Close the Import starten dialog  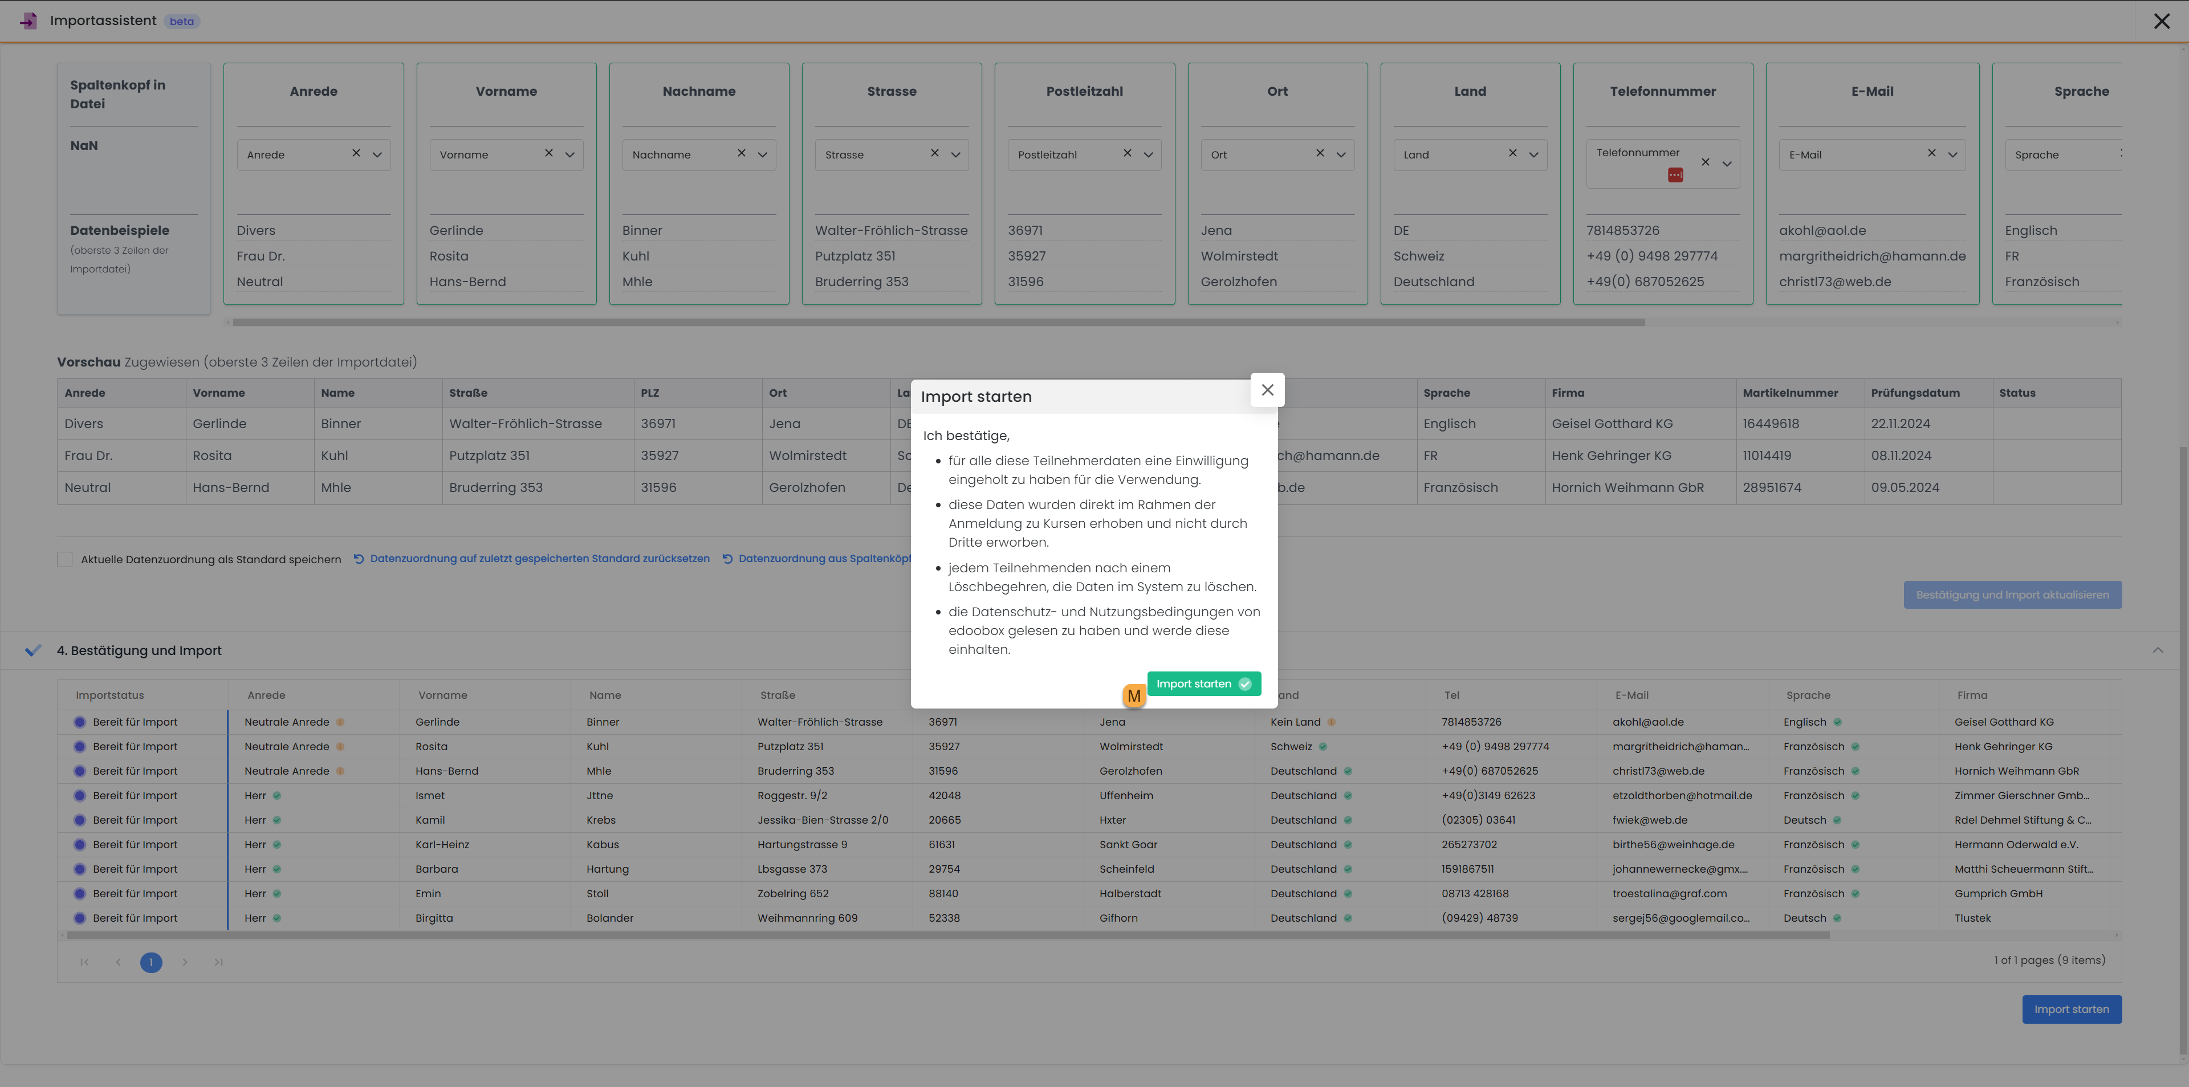1267,389
